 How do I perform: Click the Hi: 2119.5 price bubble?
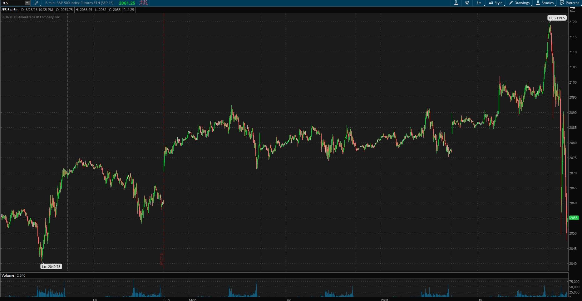[557, 18]
